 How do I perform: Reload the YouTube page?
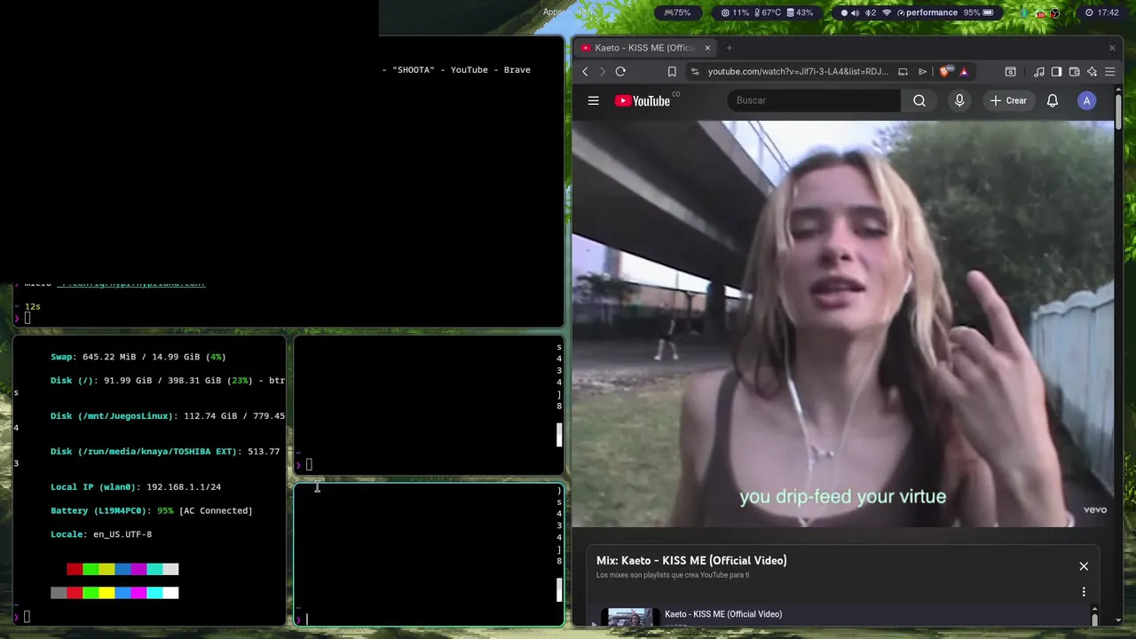click(620, 72)
